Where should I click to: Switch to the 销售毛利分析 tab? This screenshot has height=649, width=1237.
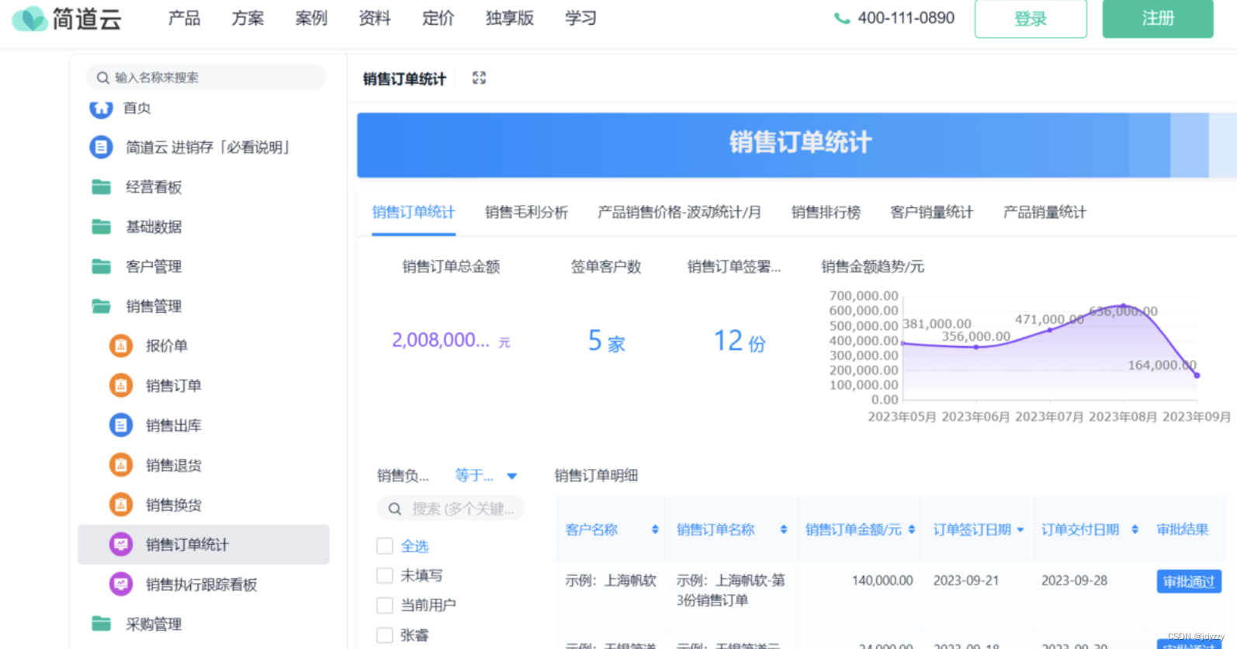click(x=526, y=212)
